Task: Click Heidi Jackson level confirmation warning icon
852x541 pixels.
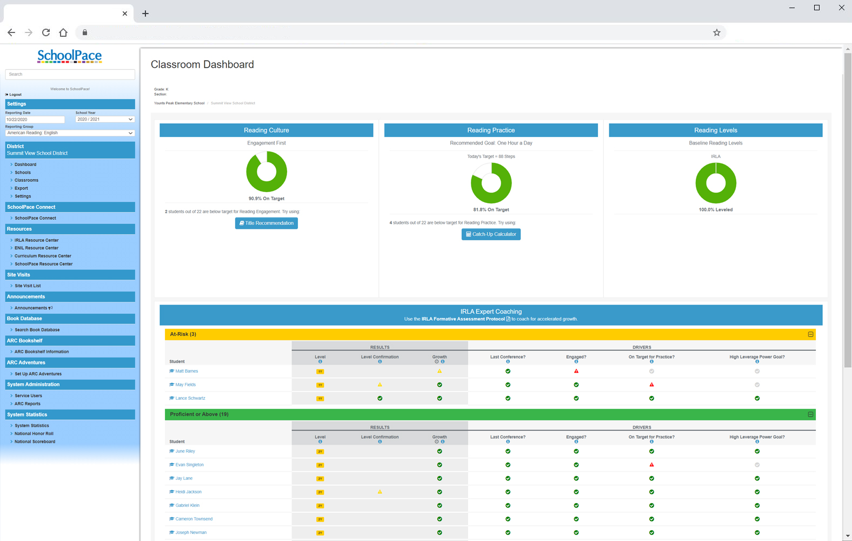Action: (x=380, y=492)
